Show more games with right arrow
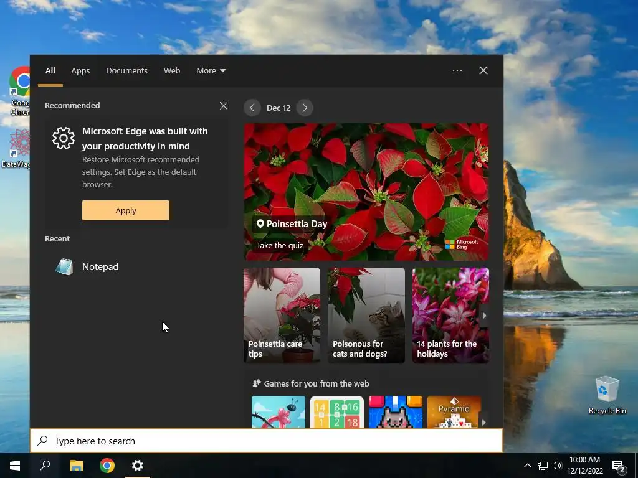 (483, 423)
